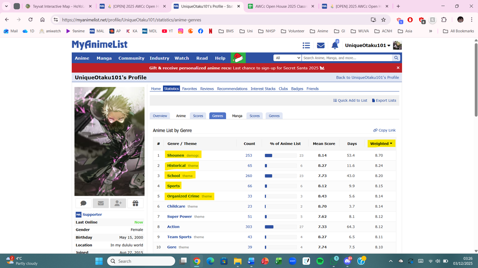
Task: Click the add friend icon under the profile picture
Action: (118, 203)
